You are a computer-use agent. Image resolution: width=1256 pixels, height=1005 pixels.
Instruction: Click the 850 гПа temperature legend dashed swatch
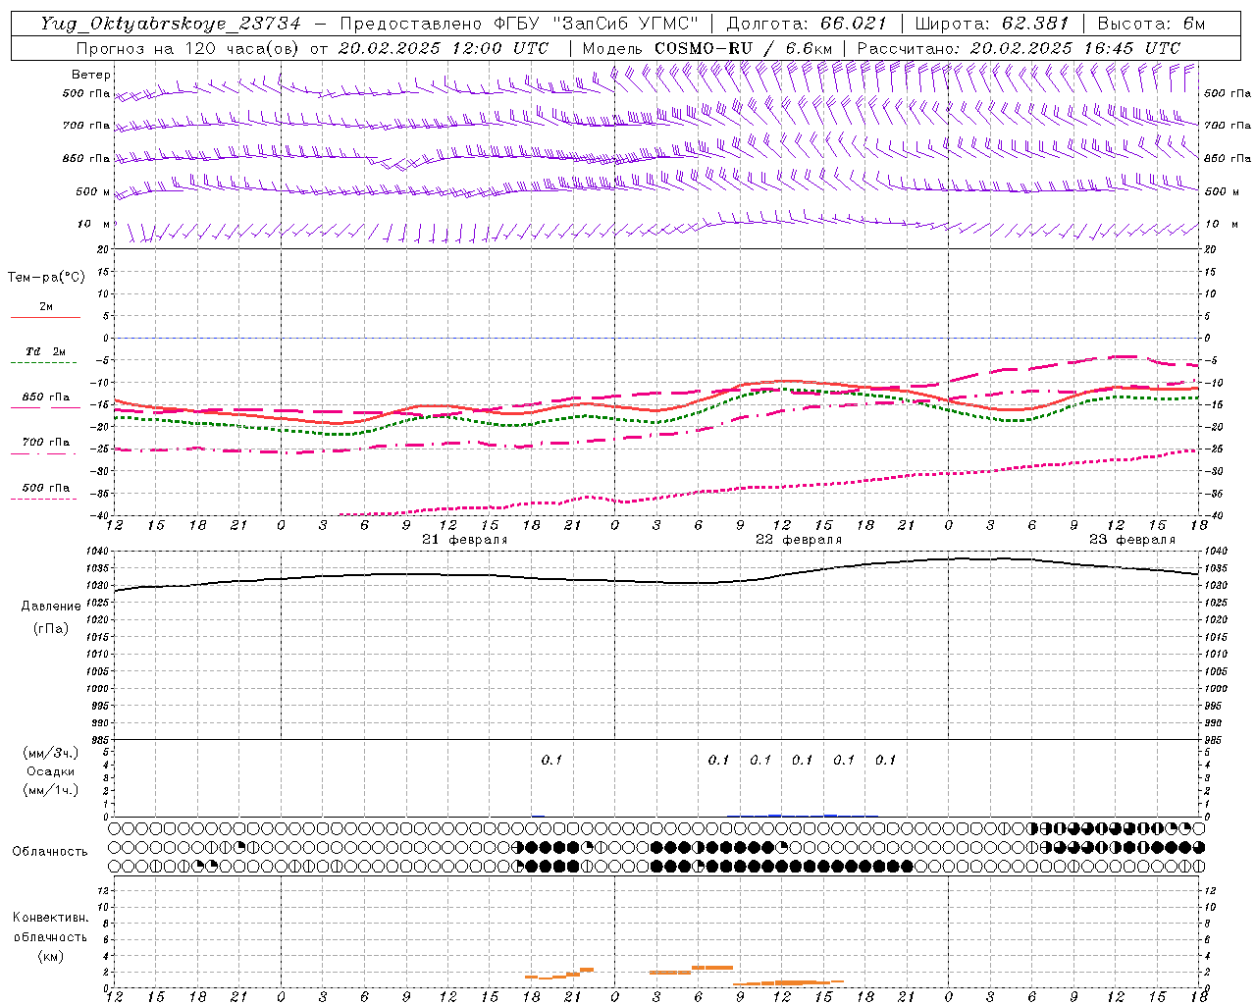coord(45,408)
